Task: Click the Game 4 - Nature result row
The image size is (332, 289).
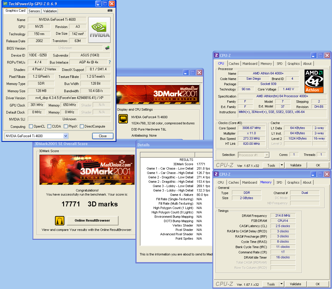Action: coord(177,195)
